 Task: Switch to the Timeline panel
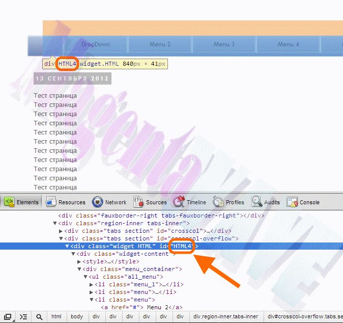click(190, 202)
